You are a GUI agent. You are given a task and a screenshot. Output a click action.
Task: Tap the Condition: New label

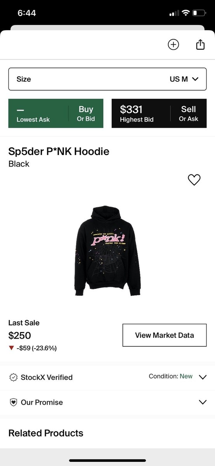(x=171, y=376)
